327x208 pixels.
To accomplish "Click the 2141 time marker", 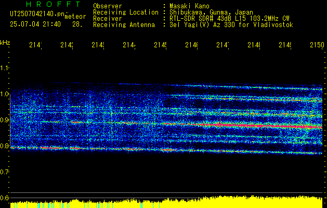I will point(35,45).
